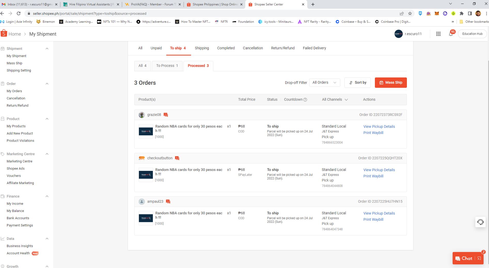Viewport: 489px width, 268px height.
Task: Open the notifications bell
Action: coord(451,34)
